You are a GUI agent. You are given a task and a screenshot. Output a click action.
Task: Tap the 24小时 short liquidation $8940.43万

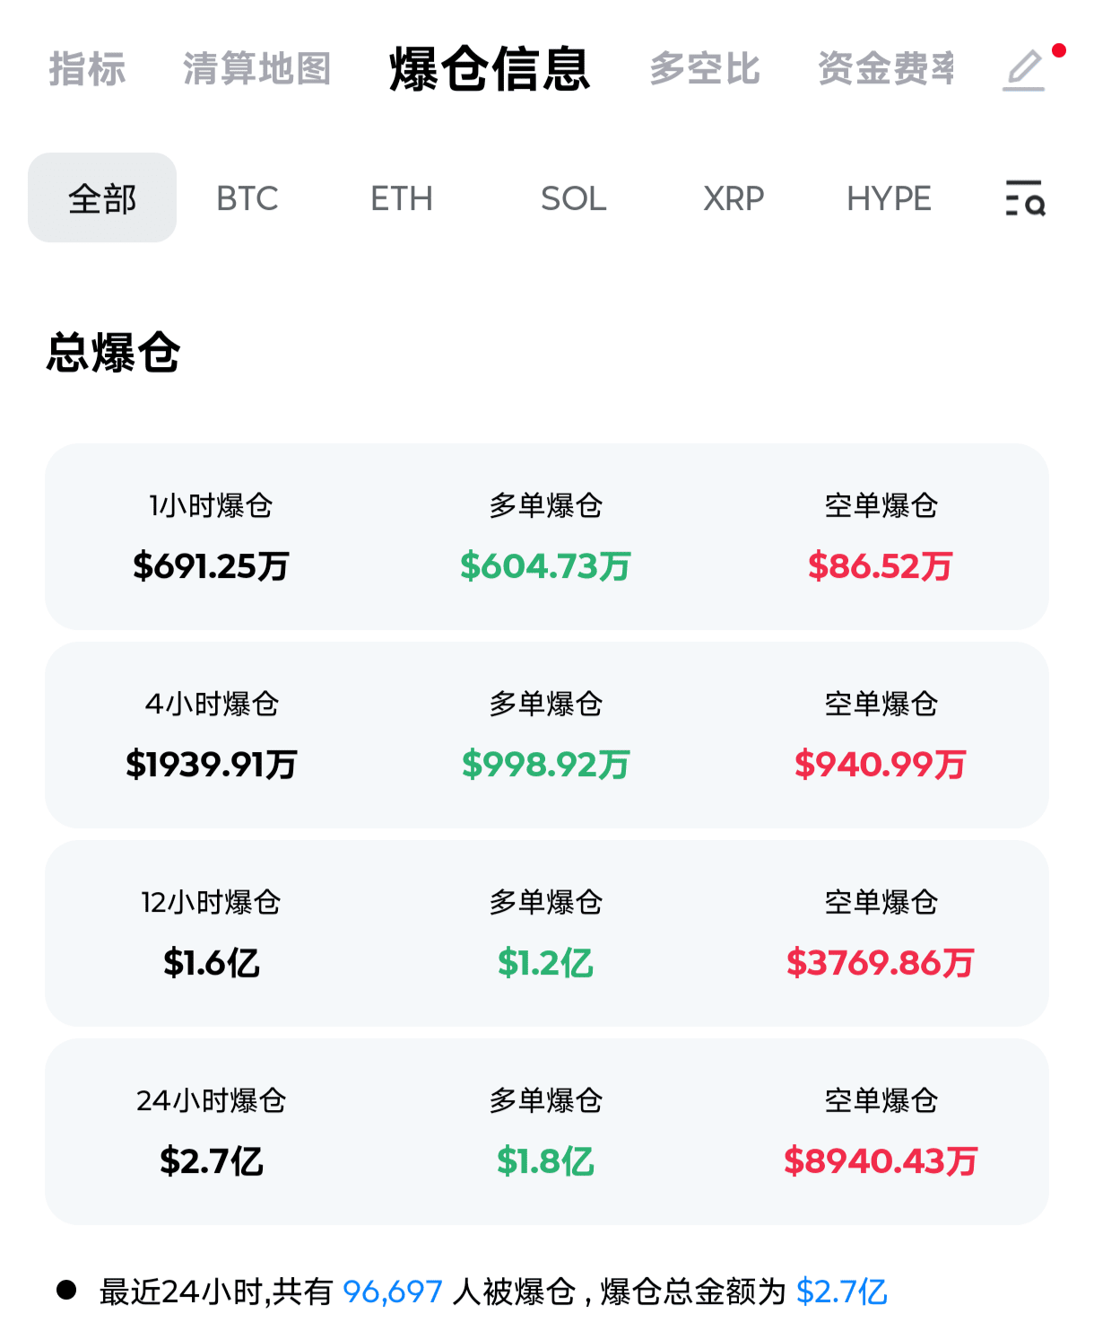coord(880,1161)
